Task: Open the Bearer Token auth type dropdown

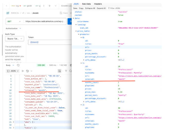Action: [x=15, y=39]
